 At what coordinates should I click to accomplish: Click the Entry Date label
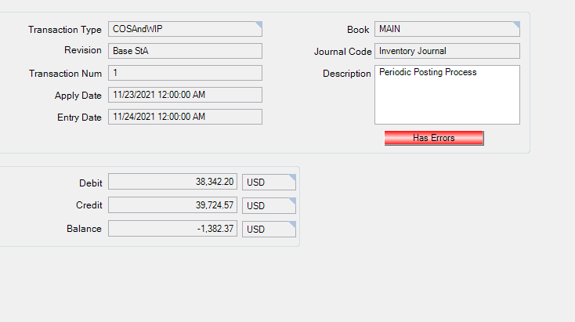click(x=79, y=118)
